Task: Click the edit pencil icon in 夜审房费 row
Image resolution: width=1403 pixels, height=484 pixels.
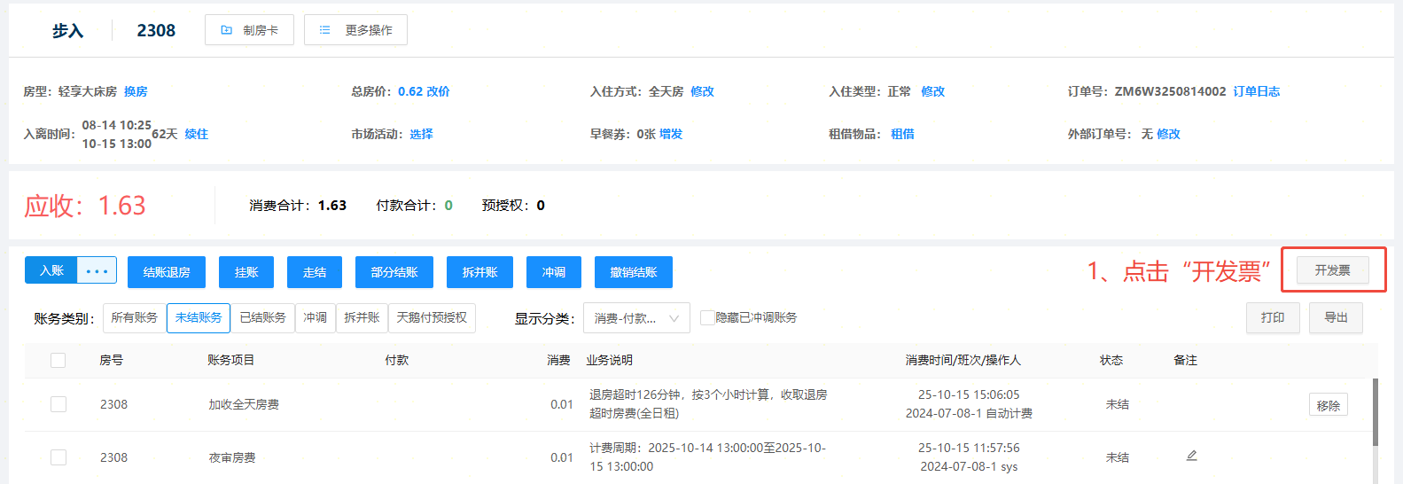Action: pyautogui.click(x=1191, y=456)
